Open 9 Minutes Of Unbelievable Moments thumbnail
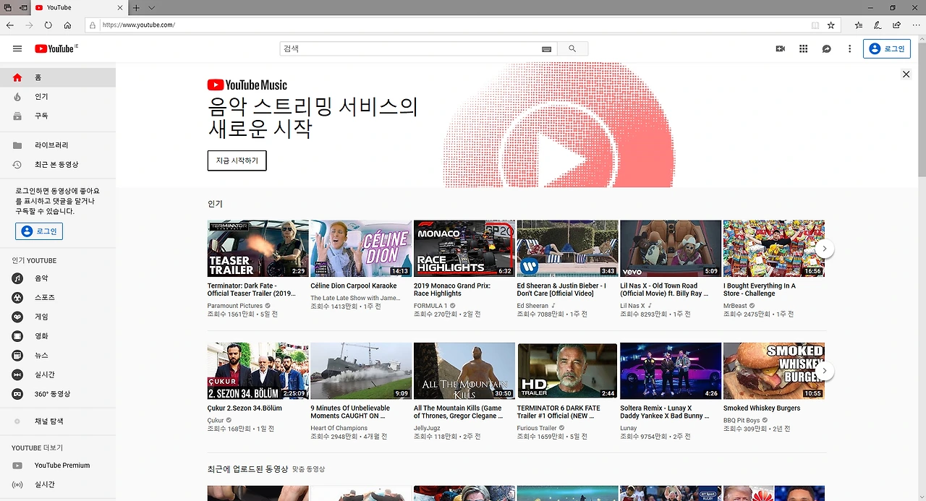This screenshot has height=501, width=926. 361,371
